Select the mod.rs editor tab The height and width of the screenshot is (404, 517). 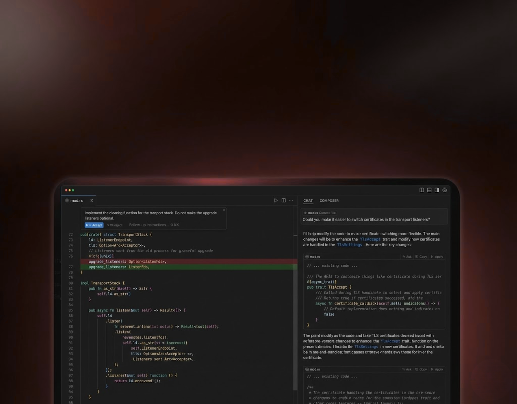[x=76, y=200]
